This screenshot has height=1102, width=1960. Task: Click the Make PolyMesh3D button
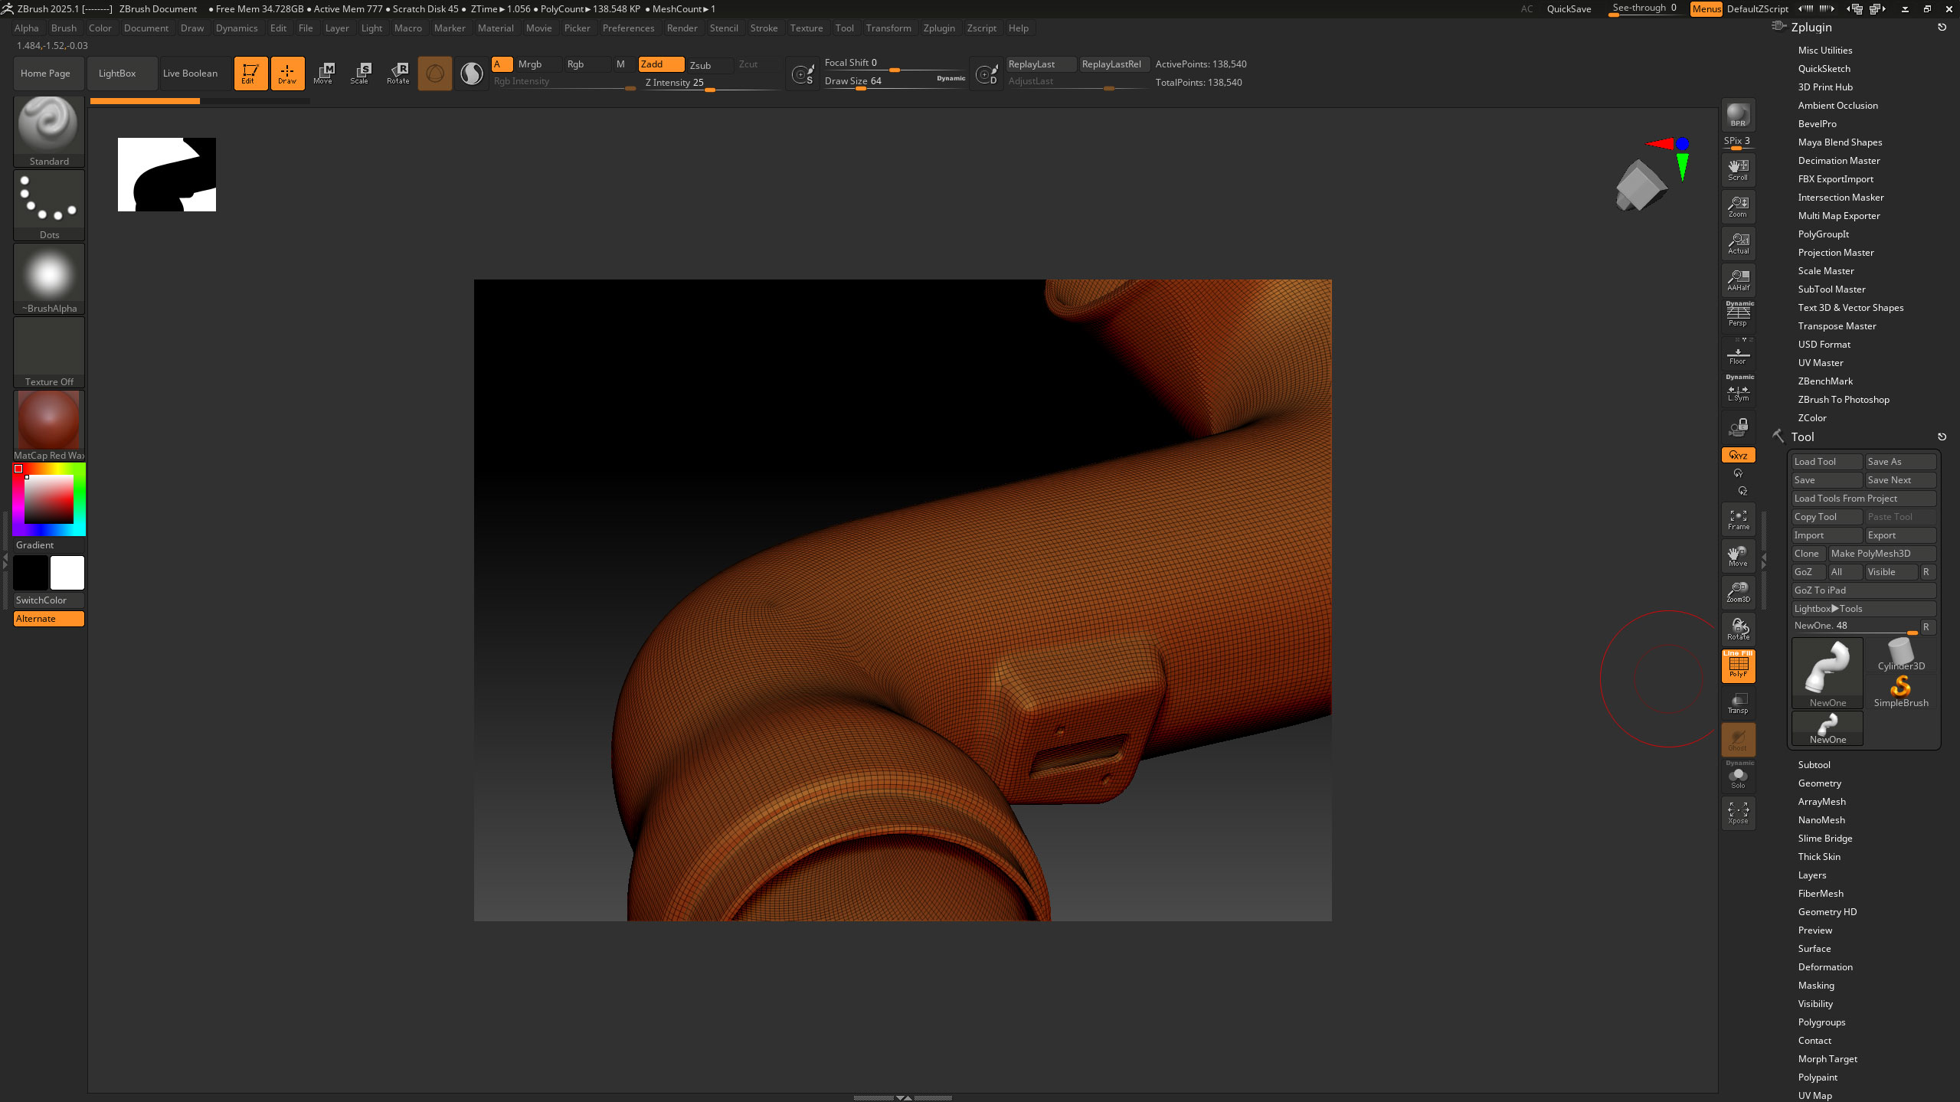click(x=1880, y=553)
